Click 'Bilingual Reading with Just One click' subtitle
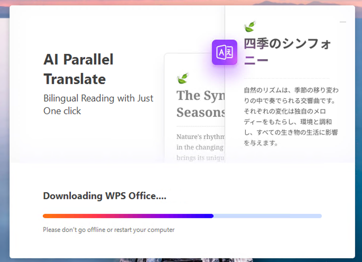Viewport: 362px width, 262px height. [98, 104]
